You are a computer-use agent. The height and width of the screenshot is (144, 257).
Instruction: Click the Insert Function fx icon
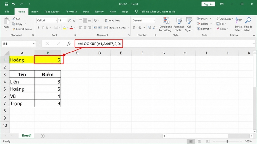pos(69,44)
